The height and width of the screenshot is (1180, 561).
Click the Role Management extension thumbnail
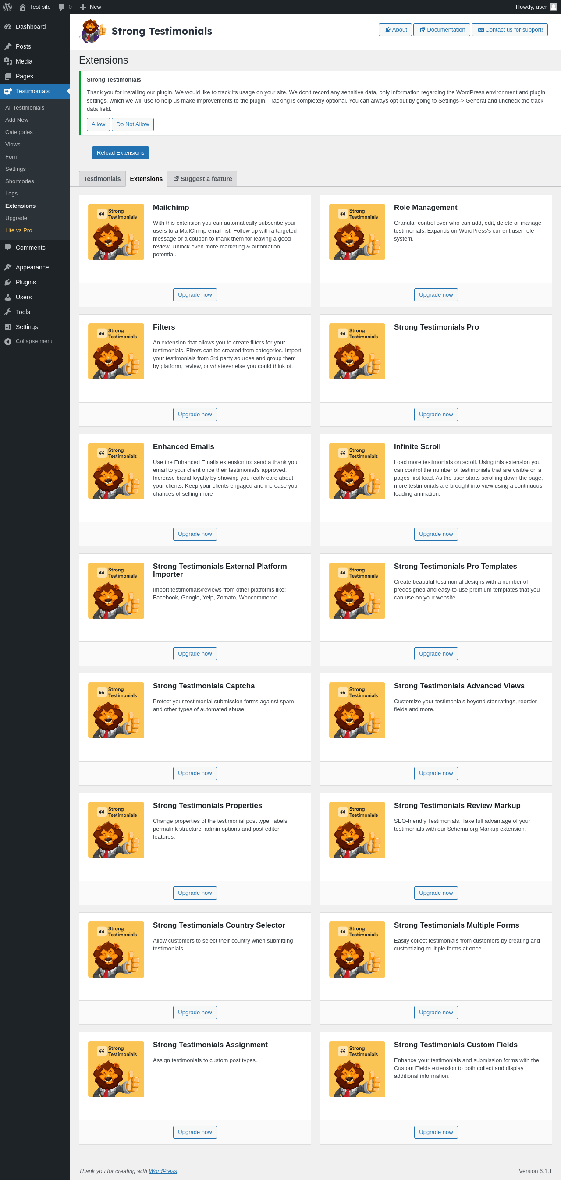[x=357, y=232]
